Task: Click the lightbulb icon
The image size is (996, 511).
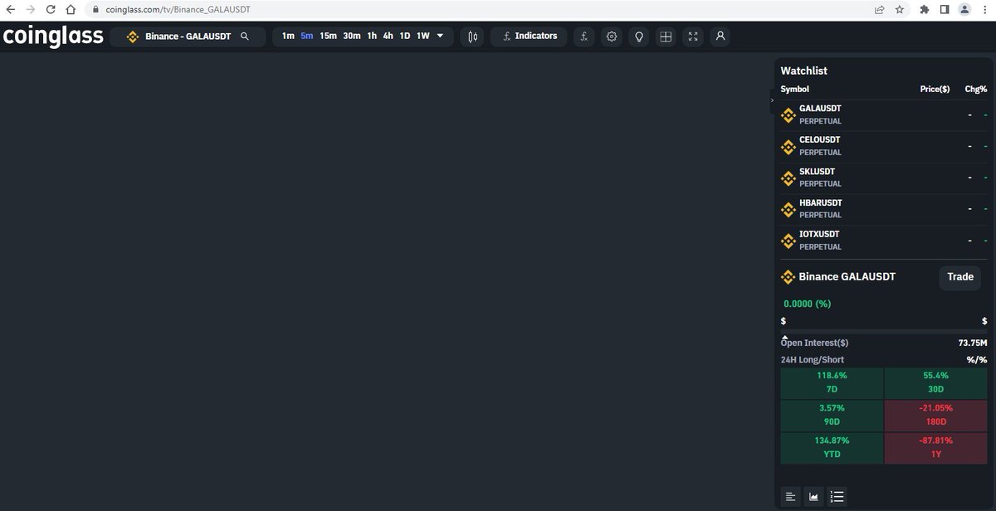Action: pos(638,36)
